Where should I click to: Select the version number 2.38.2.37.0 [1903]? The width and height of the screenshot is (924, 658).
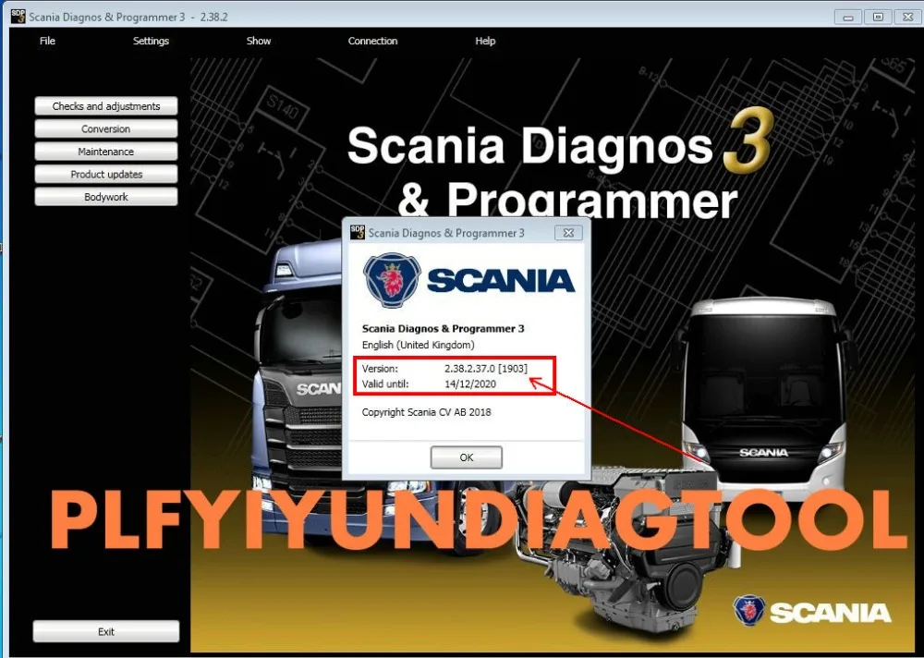486,369
